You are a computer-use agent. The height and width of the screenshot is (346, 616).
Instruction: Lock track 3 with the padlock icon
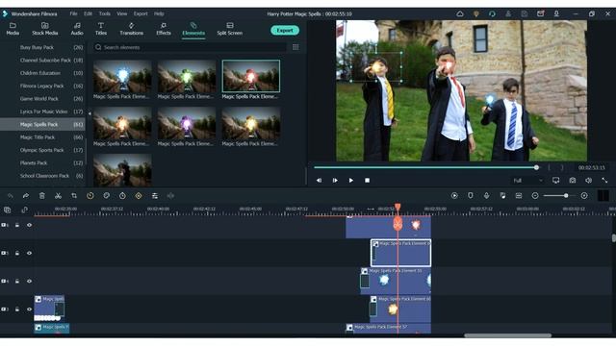click(17, 309)
